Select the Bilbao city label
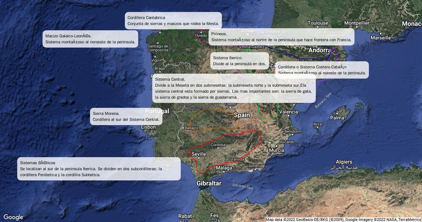Screen dimensions: 422x222 point(248,31)
